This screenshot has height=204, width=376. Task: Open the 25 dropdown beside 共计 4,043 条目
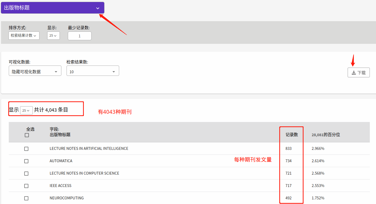click(26, 110)
